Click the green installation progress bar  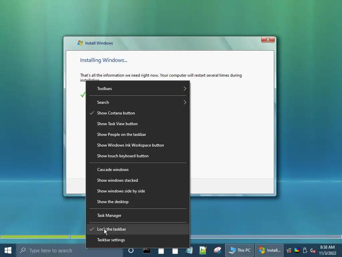click(34, 237)
